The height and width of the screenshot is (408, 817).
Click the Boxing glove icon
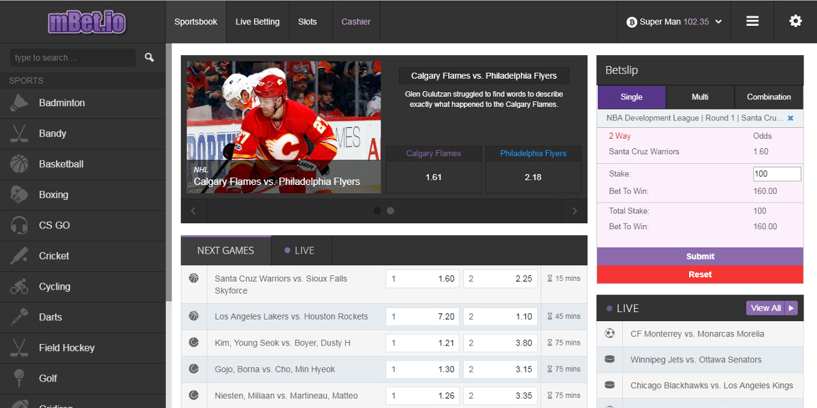(x=19, y=194)
